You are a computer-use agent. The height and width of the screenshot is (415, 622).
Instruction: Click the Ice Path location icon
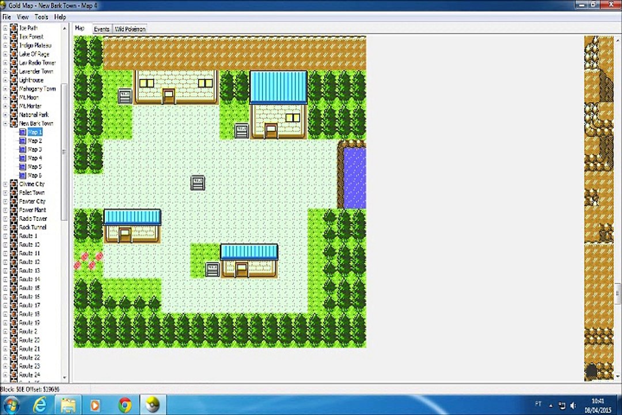(x=14, y=28)
